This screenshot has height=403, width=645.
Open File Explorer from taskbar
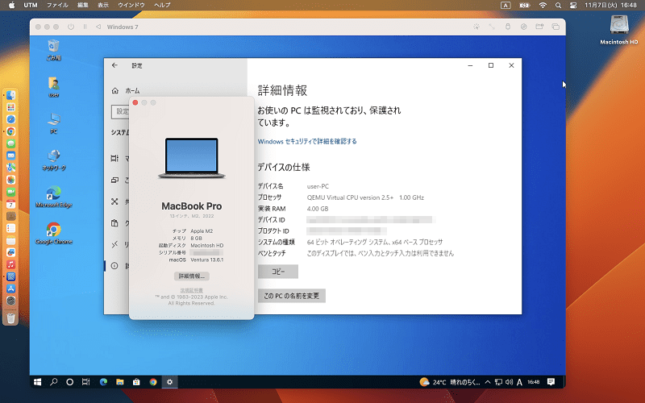[119, 382]
